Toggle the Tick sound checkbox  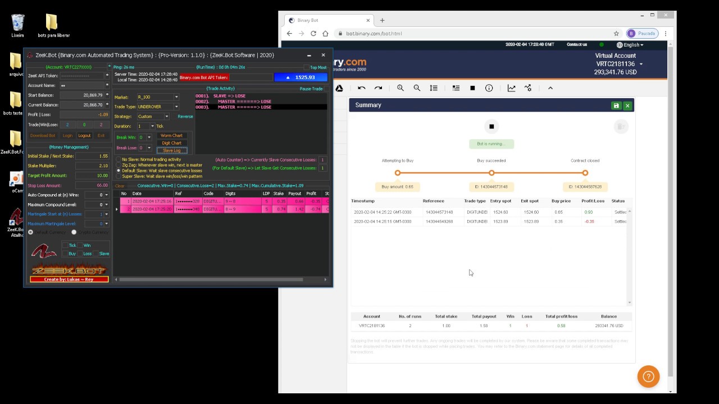coord(65,245)
